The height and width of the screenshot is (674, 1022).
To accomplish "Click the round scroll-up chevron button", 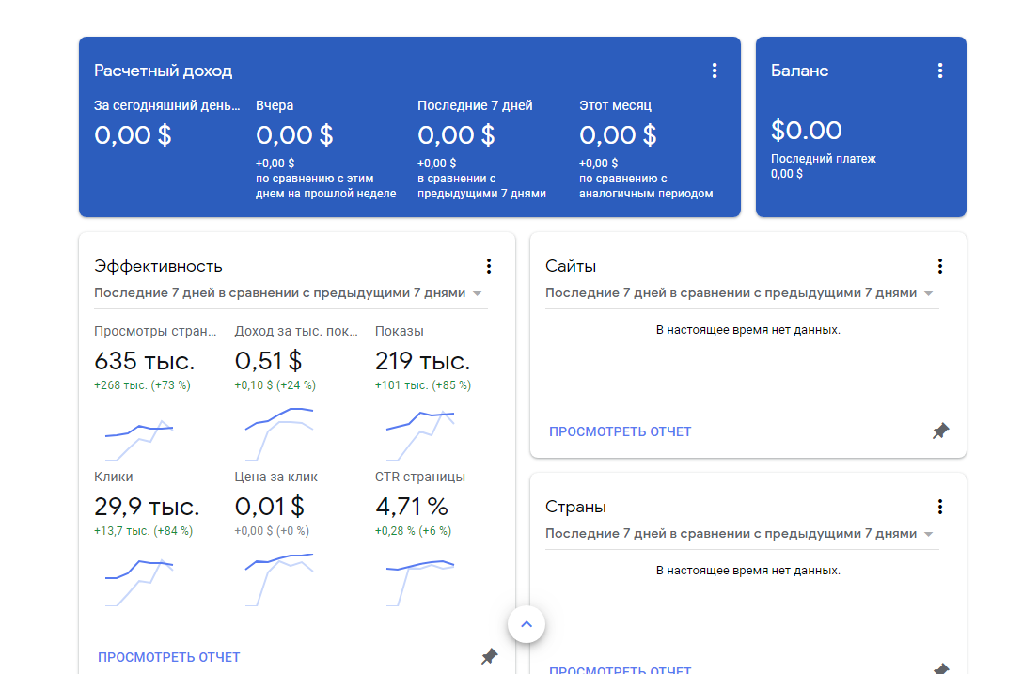I will [527, 623].
